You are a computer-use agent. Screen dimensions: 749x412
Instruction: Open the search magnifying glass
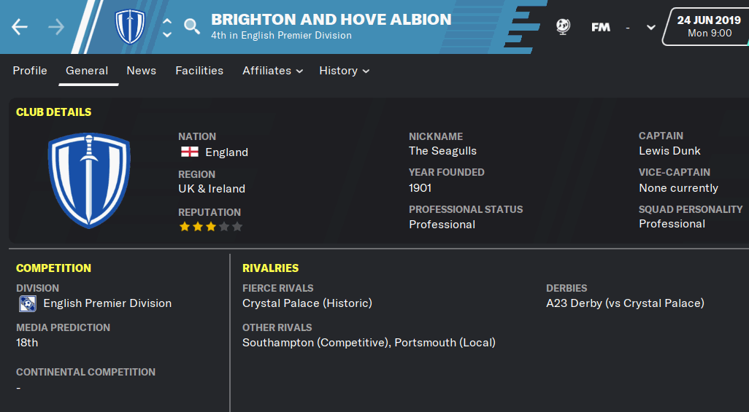tap(192, 27)
